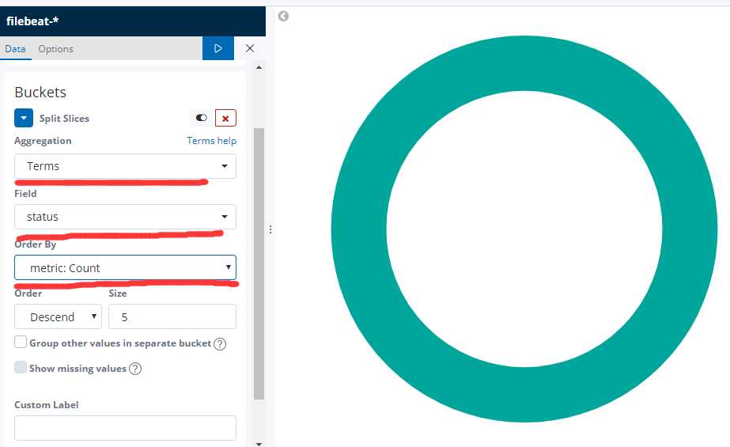Open the Field status dropdown
This screenshot has height=447, width=730.
coord(125,217)
